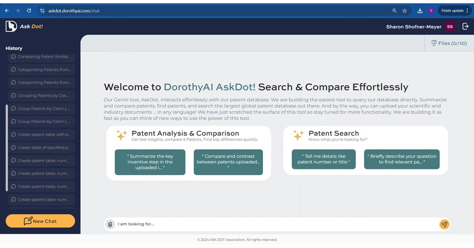The width and height of the screenshot is (474, 248).
Task: Open browser downloads icon
Action: coord(420,11)
